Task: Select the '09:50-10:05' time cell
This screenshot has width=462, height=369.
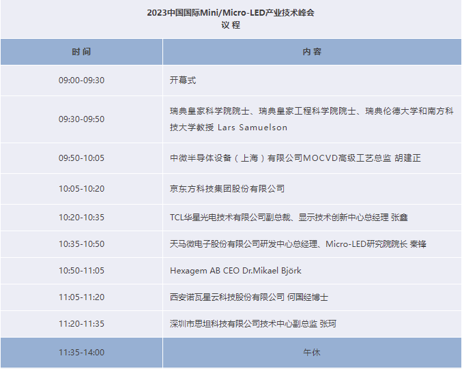Action: [x=81, y=158]
